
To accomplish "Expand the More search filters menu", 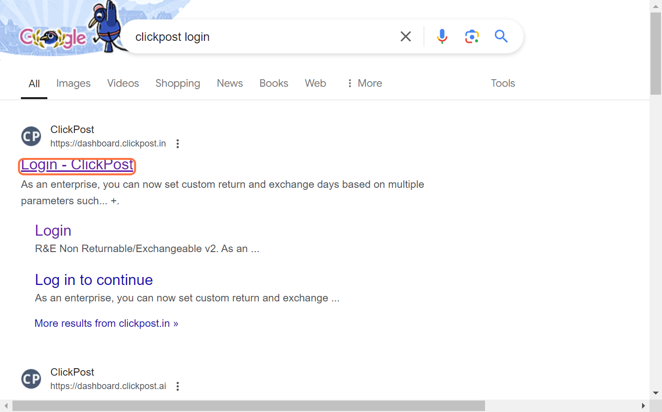I will (x=364, y=83).
